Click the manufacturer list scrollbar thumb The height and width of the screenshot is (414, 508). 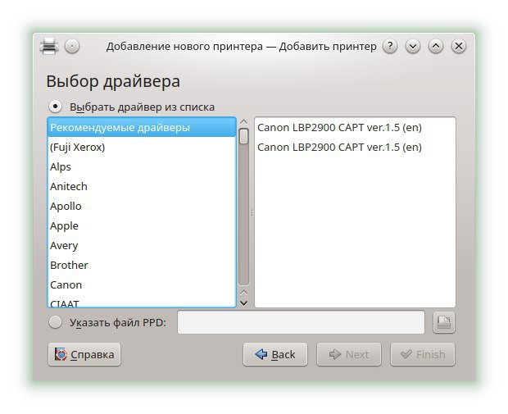pyautogui.click(x=243, y=136)
